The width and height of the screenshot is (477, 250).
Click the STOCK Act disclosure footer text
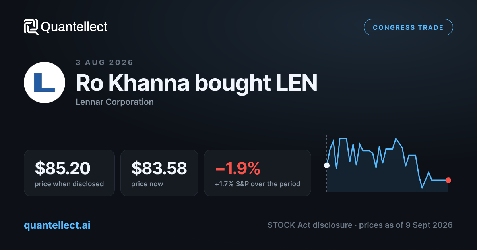coord(310,225)
